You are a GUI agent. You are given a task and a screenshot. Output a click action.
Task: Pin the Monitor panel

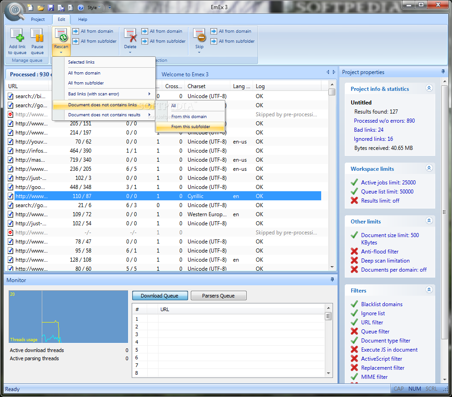coord(332,279)
